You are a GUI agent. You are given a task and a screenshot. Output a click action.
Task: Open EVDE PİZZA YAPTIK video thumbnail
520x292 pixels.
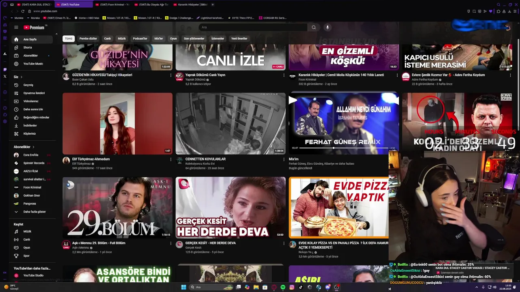click(x=338, y=207)
